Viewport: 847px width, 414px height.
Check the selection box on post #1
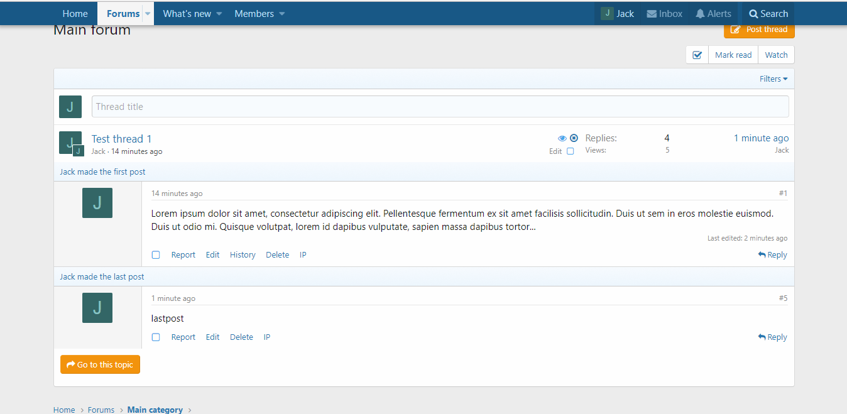[x=156, y=255]
